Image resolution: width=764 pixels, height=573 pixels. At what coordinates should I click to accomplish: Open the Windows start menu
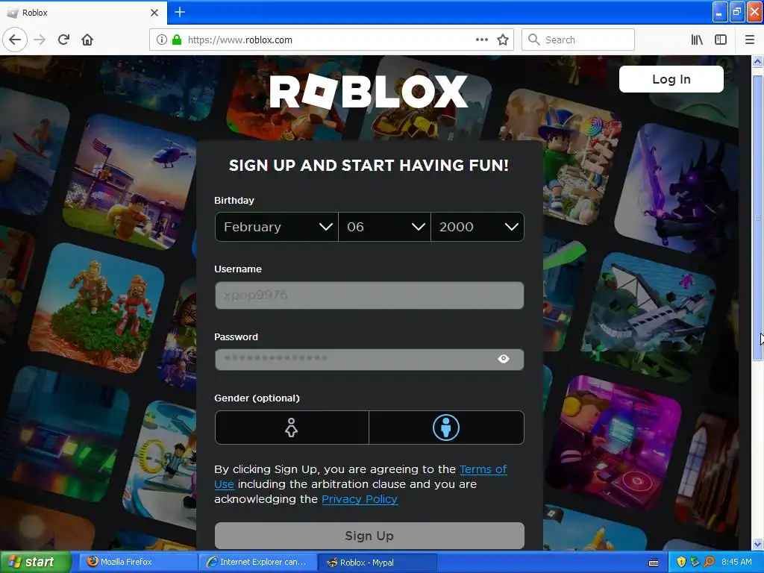pyautogui.click(x=35, y=562)
